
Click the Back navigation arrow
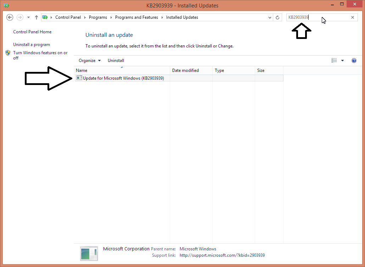10,17
